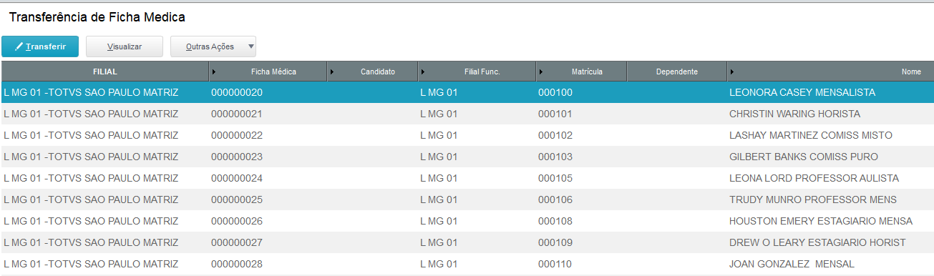Click arrow marker on Nome header
This screenshot has width=934, height=276.
click(x=733, y=72)
